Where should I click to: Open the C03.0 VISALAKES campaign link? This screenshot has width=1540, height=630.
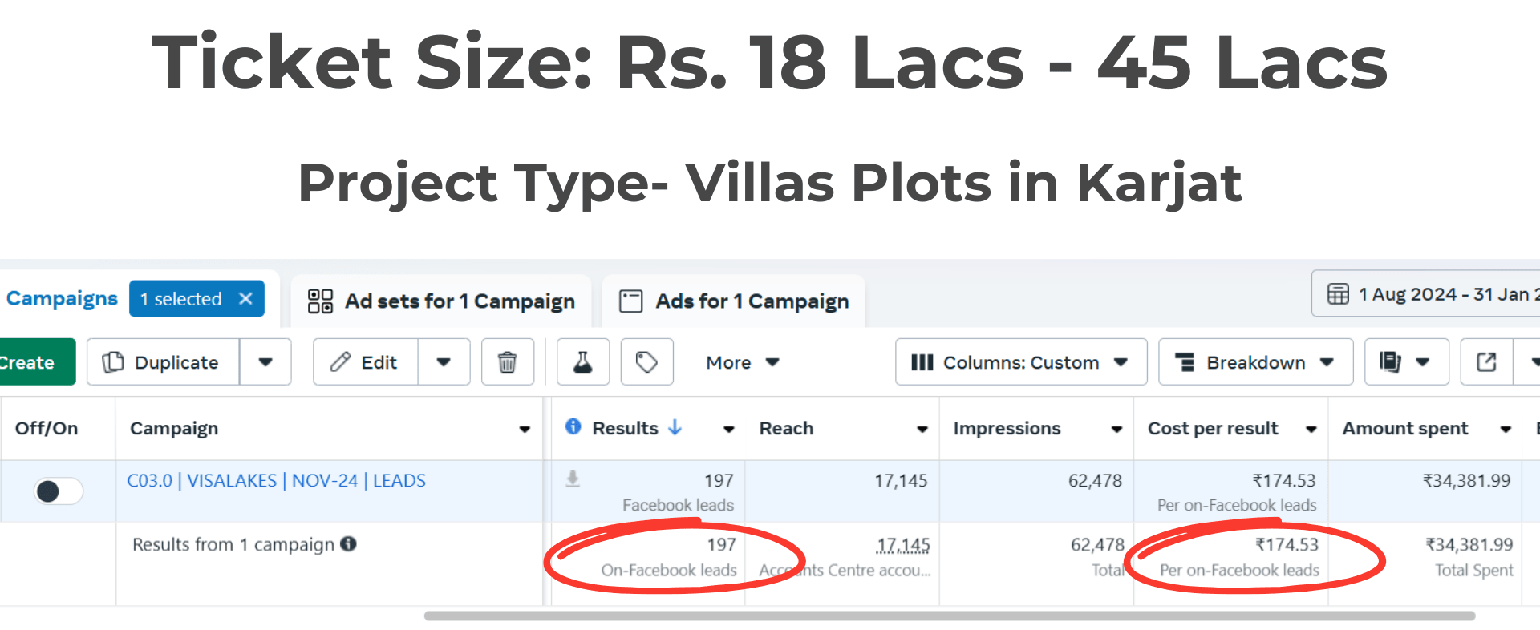point(276,481)
